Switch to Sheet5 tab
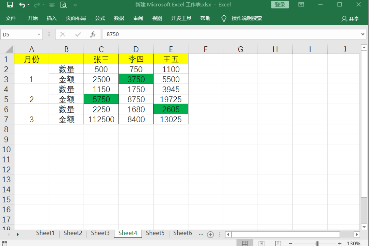Image resolution: width=369 pixels, height=246 pixels. pyautogui.click(x=155, y=233)
